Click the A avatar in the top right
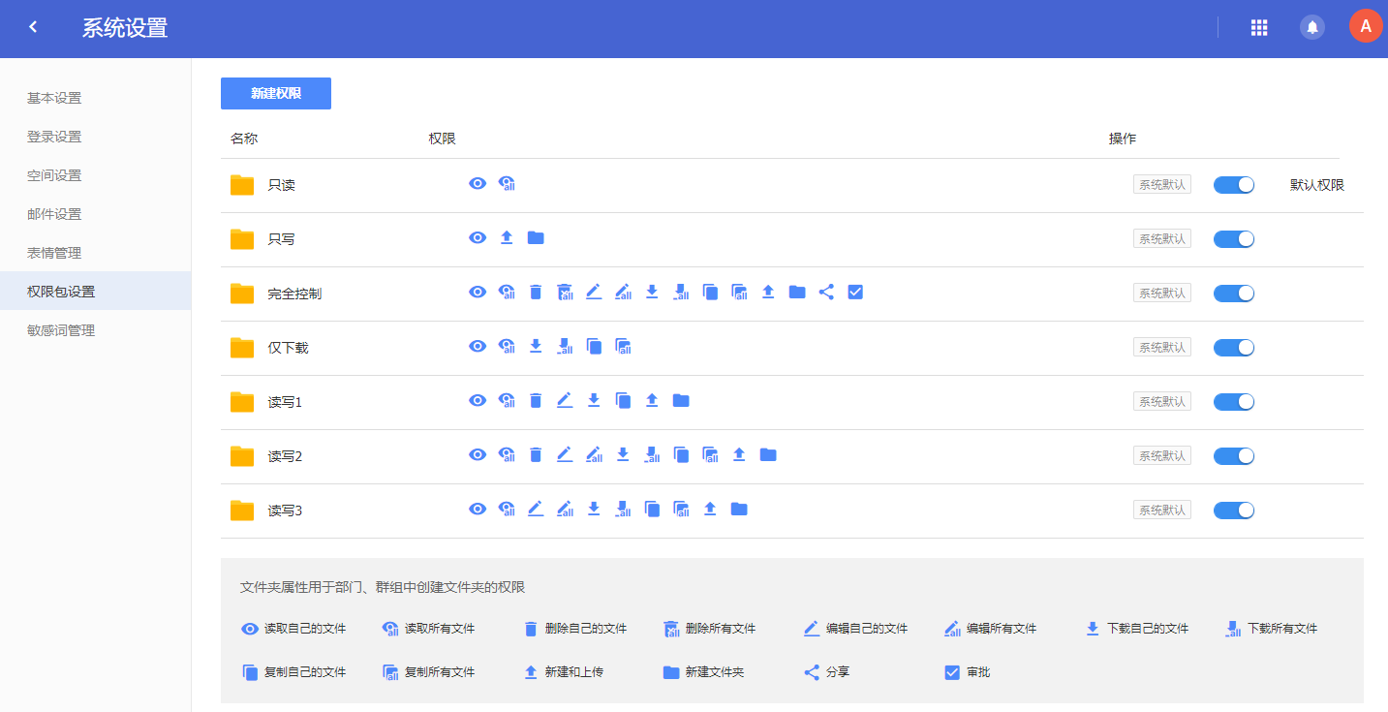 pyautogui.click(x=1366, y=25)
